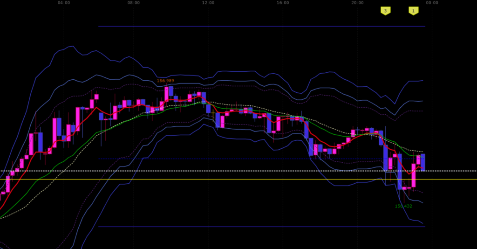
Task: Select the white dotted horizontal price line
Action: coord(238,171)
